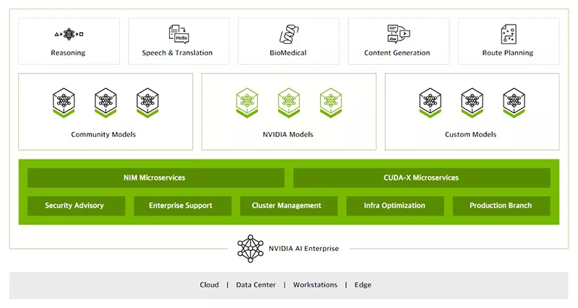
Task: Select Data Center in the deployment bar
Action: pyautogui.click(x=256, y=285)
